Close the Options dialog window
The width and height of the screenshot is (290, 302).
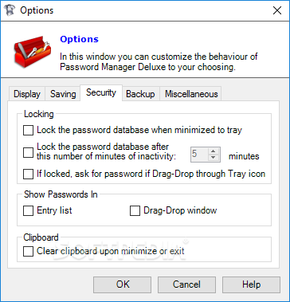pyautogui.click(x=277, y=10)
